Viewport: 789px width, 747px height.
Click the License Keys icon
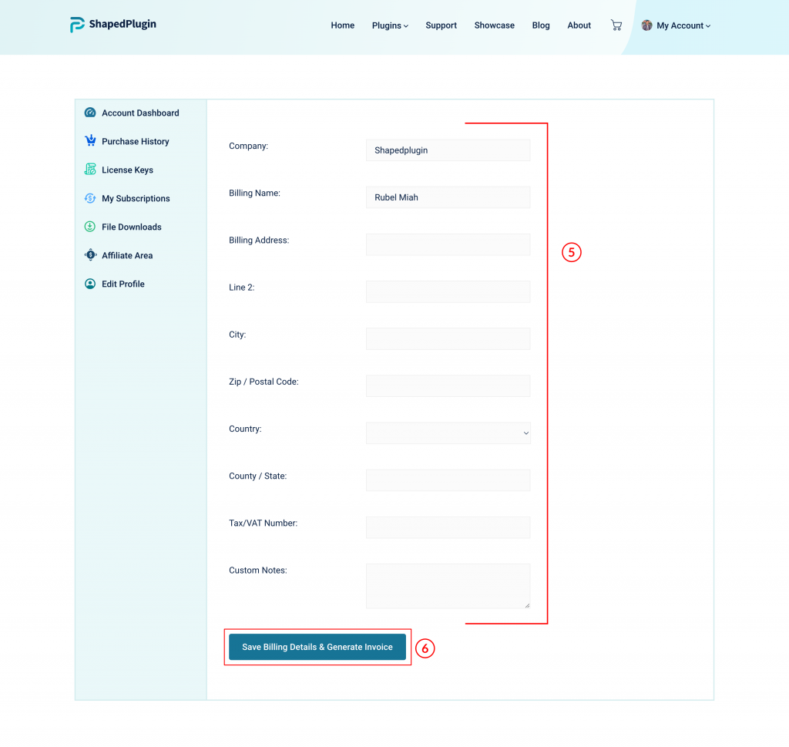90,170
